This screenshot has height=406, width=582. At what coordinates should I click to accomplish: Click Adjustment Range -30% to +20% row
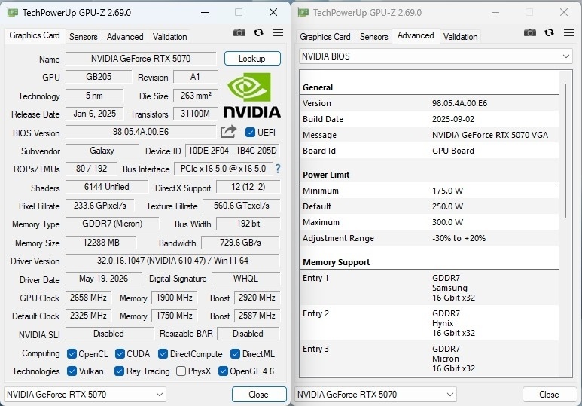tap(429, 238)
